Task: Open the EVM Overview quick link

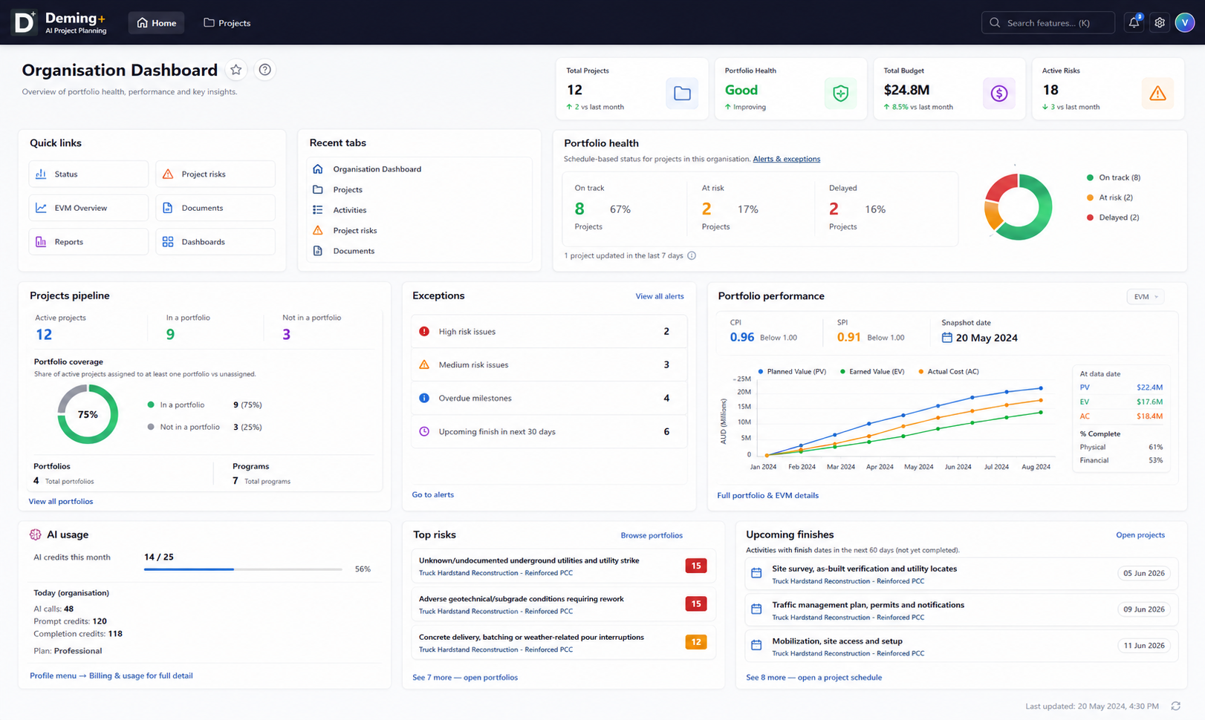Action: (88, 208)
